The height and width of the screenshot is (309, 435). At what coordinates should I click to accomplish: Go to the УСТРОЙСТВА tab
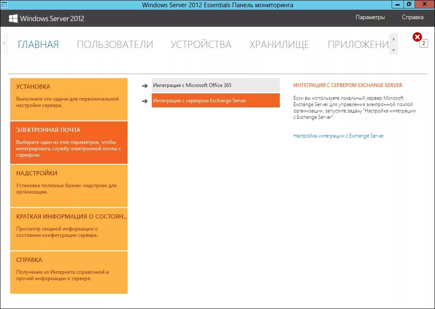(201, 44)
